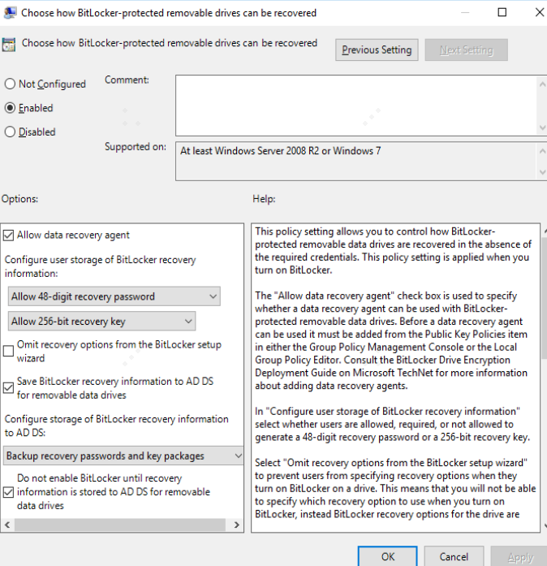Viewport: 547px width, 566px height.
Task: Click the 'Comment:' label
Action: [127, 80]
